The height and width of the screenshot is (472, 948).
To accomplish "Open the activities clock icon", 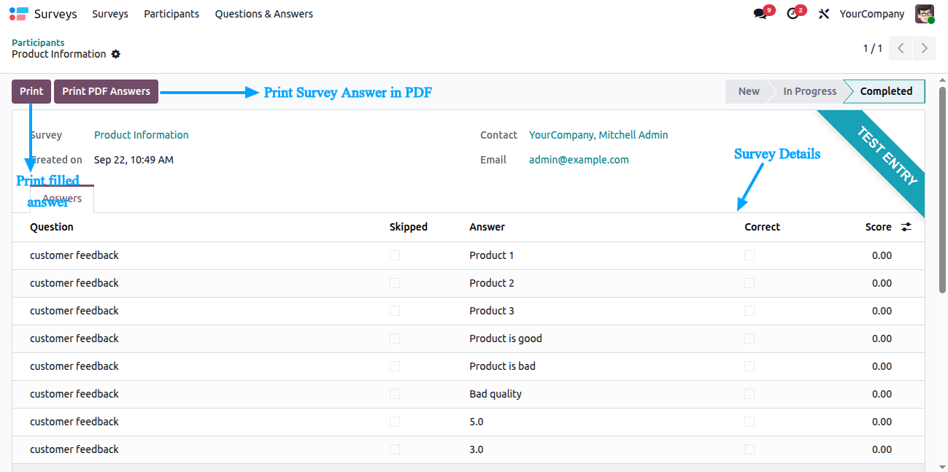I will point(793,14).
